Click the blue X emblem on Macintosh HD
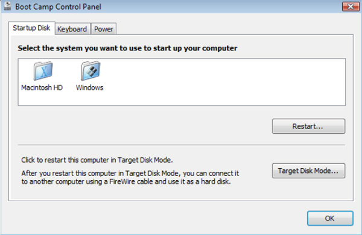The width and height of the screenshot is (362, 235). [x=43, y=72]
